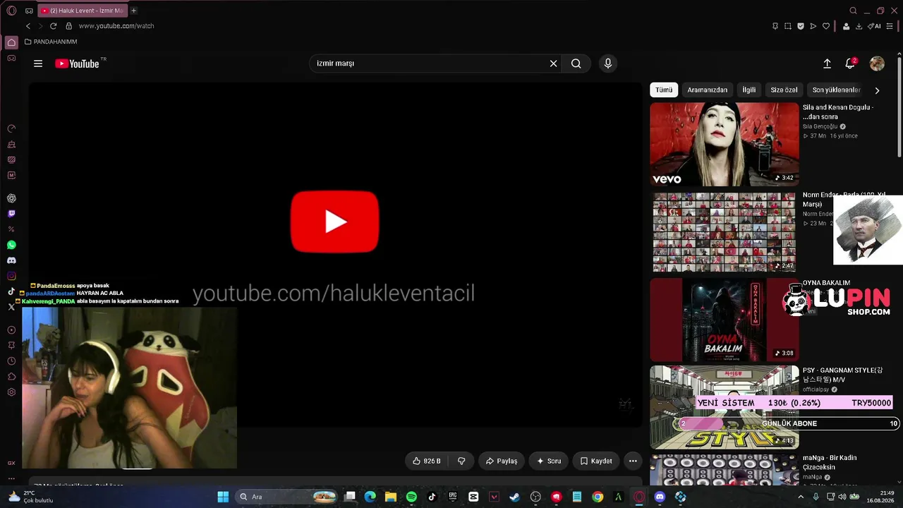The image size is (903, 508).
Task: Open X (Twitter) from the Opera sidebar
Action: [x=11, y=307]
